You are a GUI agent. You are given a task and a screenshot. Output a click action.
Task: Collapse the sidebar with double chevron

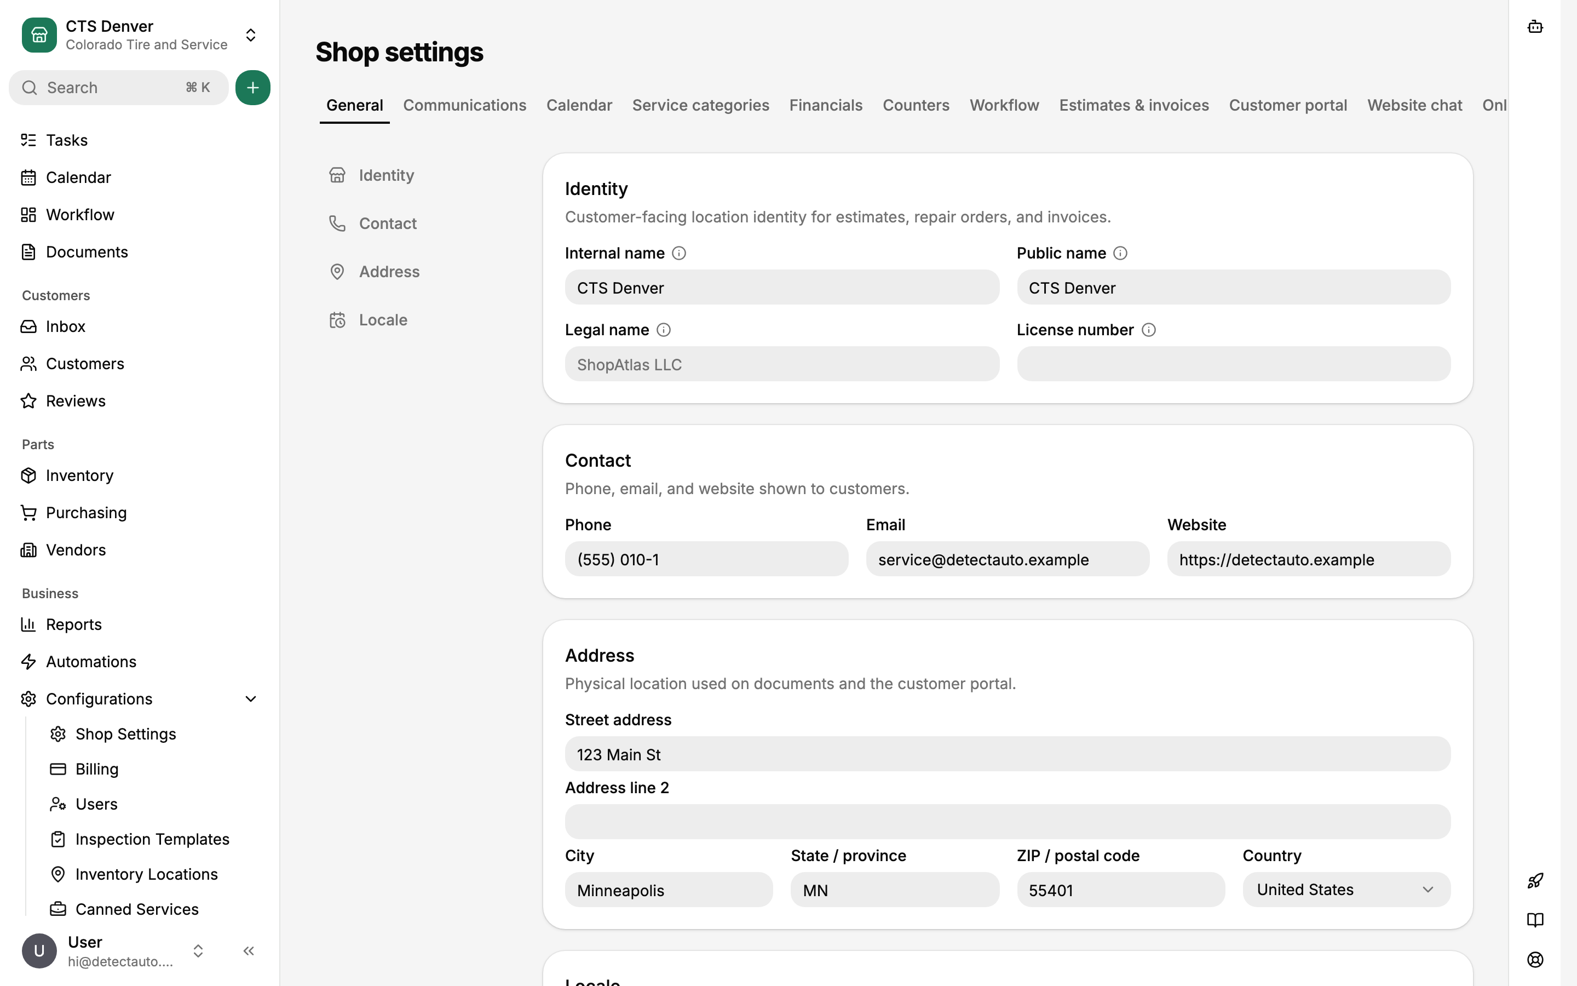[249, 951]
